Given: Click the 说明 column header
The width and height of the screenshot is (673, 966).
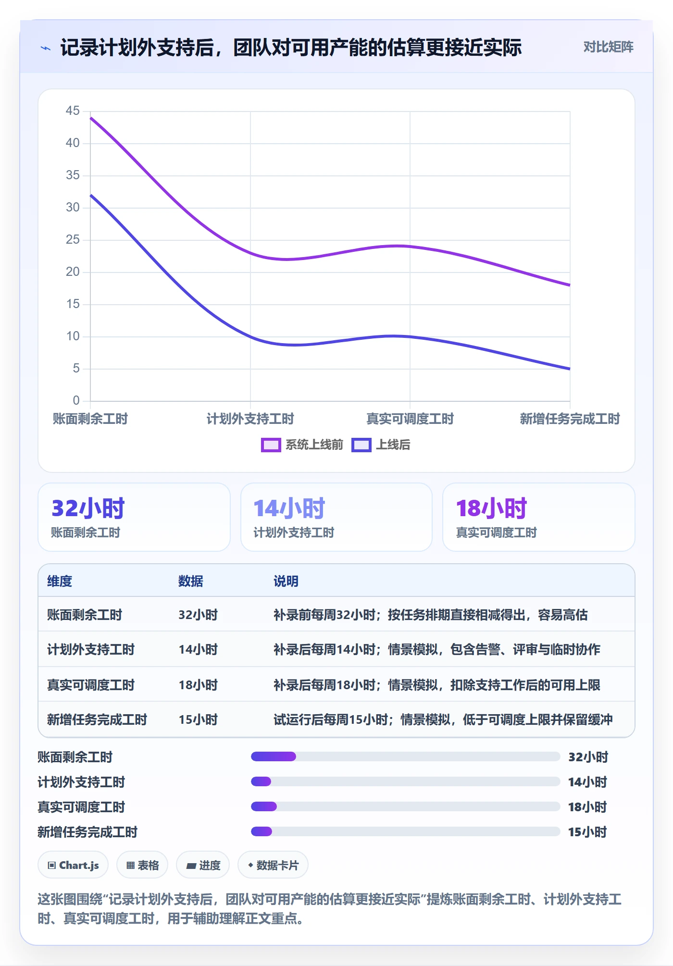Looking at the screenshot, I should point(286,582).
